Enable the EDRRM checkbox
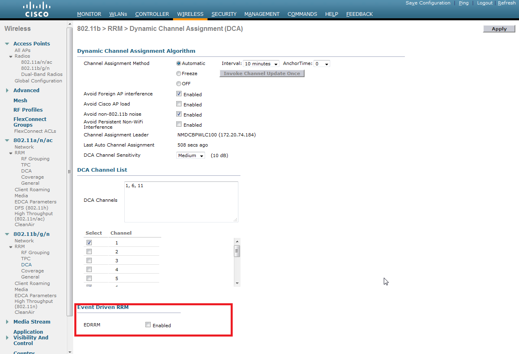 point(148,325)
